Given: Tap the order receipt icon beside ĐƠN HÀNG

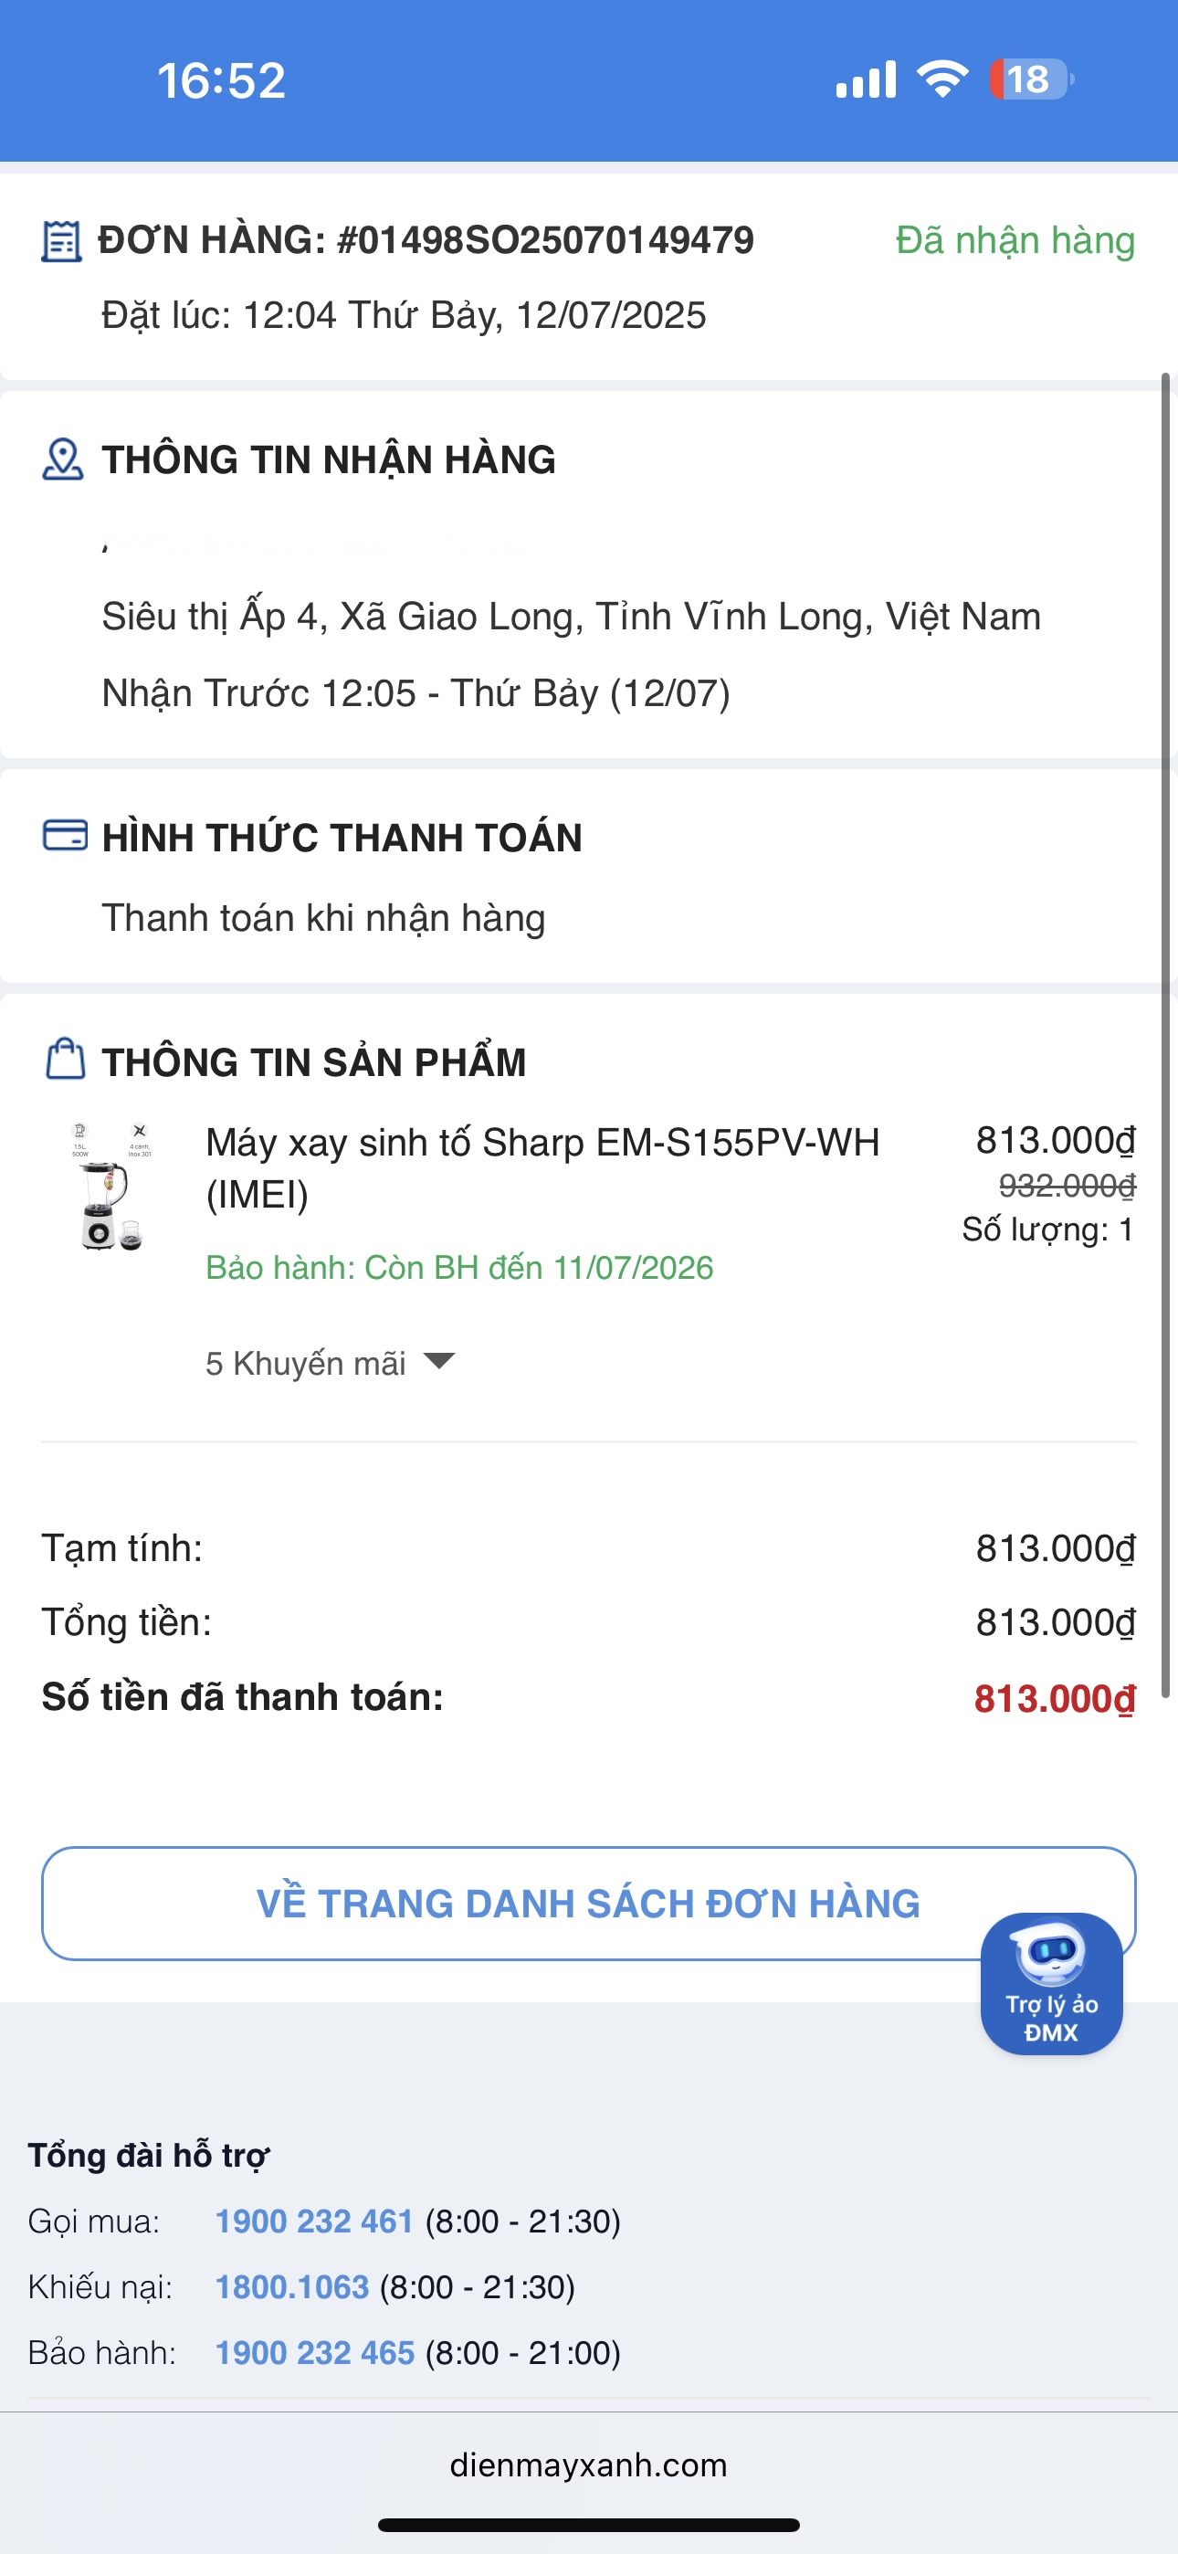Looking at the screenshot, I should click(x=60, y=241).
